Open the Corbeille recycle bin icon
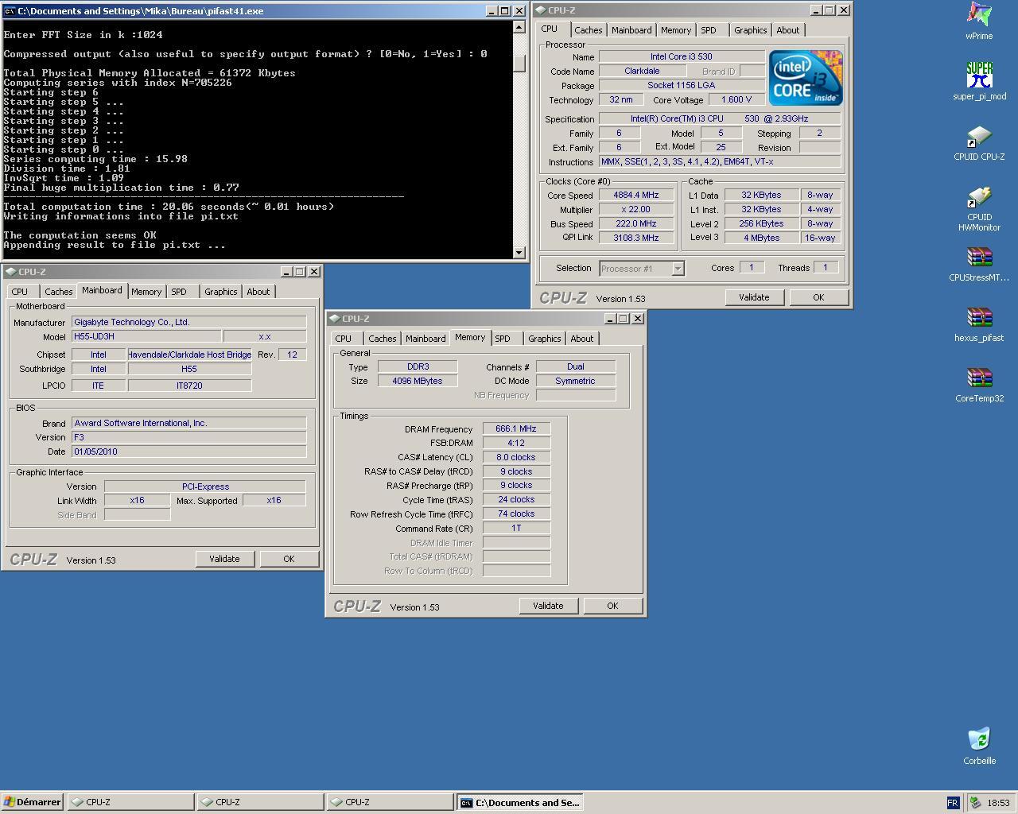 (979, 746)
